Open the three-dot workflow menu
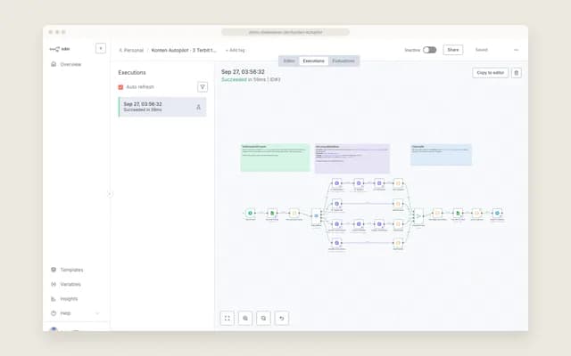The width and height of the screenshot is (571, 356). tap(516, 50)
